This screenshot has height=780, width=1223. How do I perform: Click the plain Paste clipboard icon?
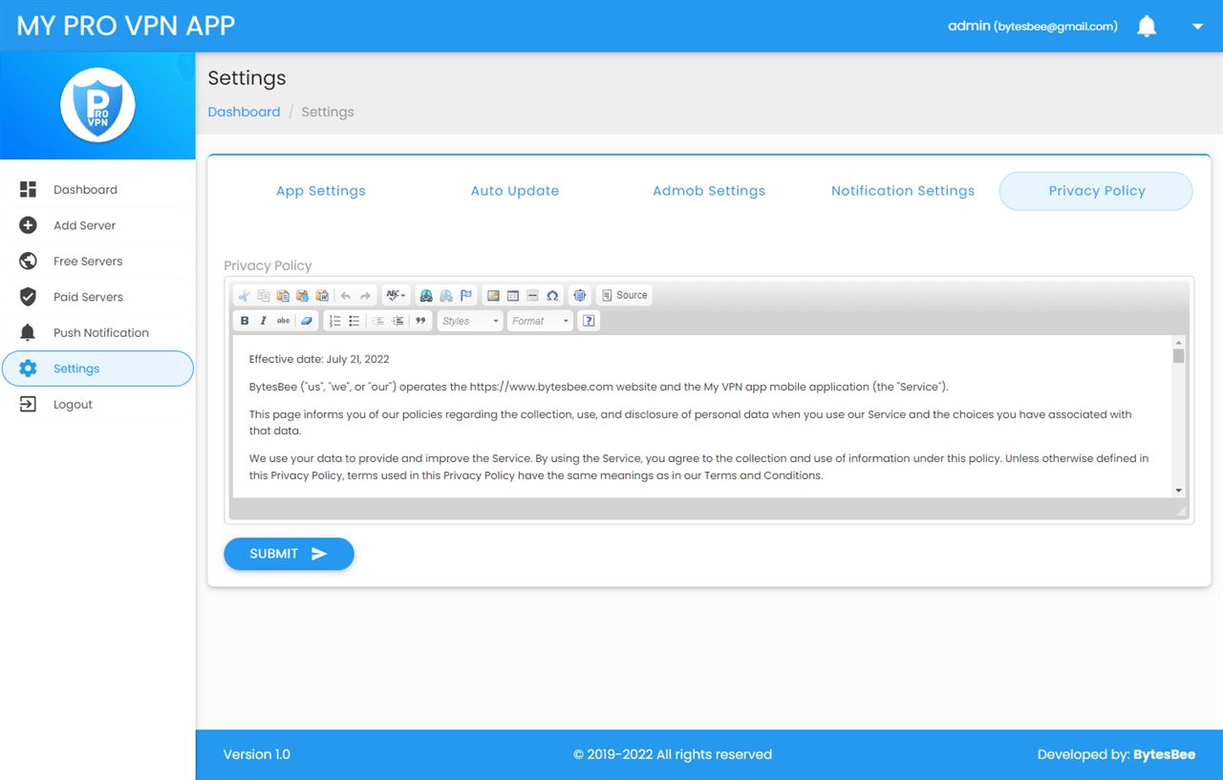click(283, 296)
